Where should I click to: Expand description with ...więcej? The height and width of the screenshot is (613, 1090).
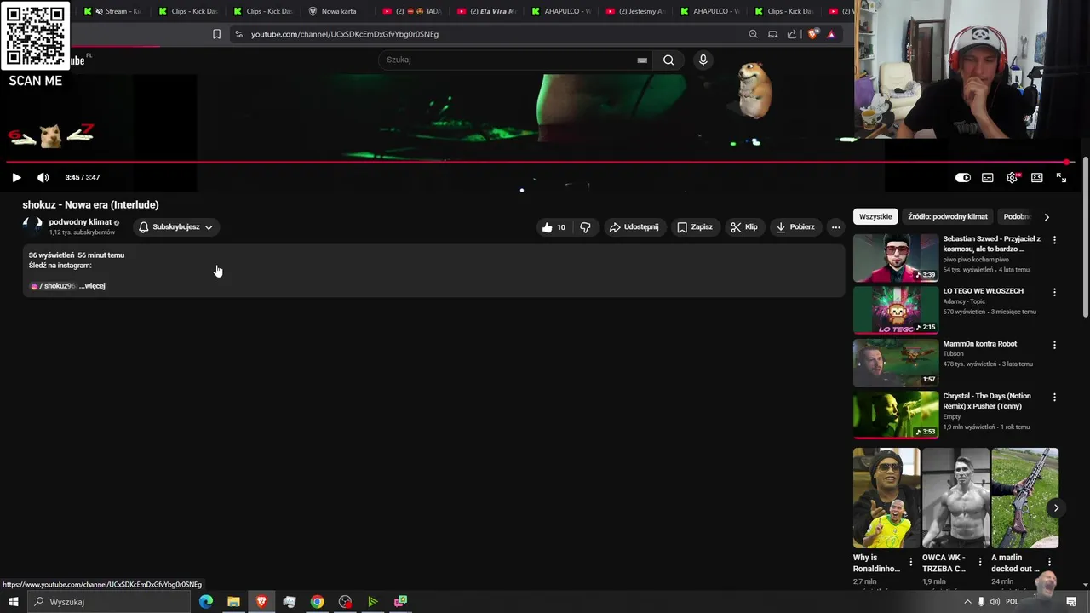(92, 286)
